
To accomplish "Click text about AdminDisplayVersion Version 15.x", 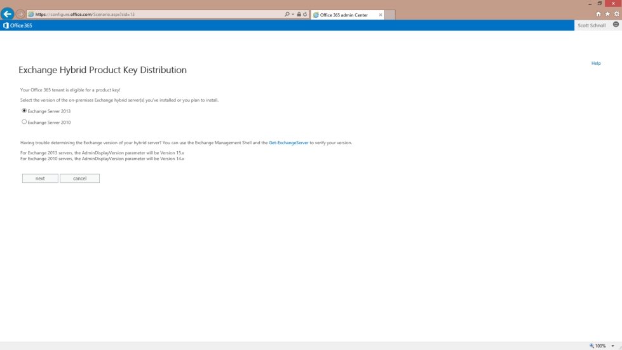I will pos(102,152).
